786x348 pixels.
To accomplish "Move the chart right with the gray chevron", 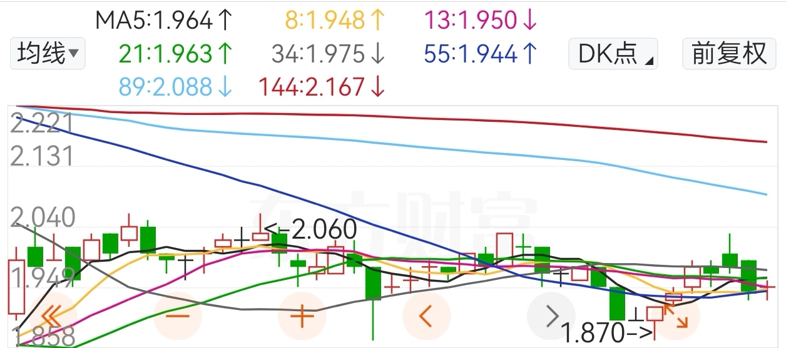I will (x=552, y=316).
